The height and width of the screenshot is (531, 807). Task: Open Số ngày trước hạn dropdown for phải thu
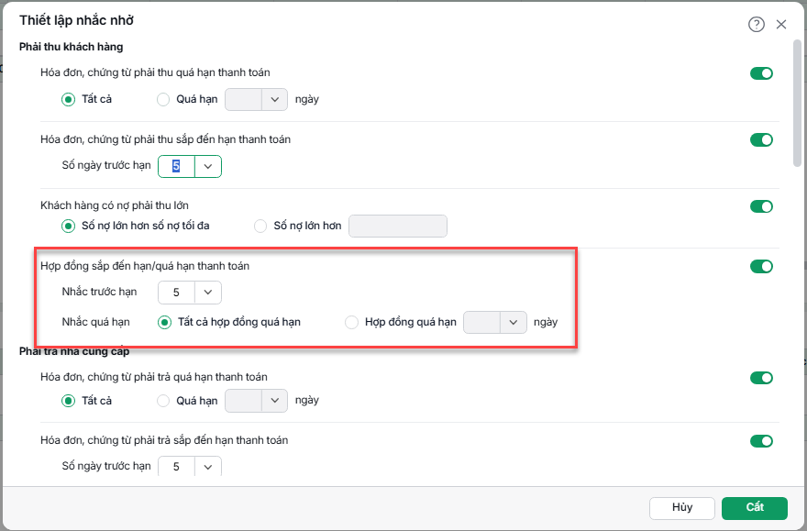(x=208, y=167)
